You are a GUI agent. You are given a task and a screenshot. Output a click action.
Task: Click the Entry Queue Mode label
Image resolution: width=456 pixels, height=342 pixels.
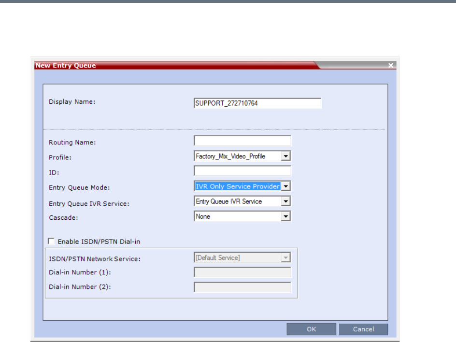tap(79, 187)
